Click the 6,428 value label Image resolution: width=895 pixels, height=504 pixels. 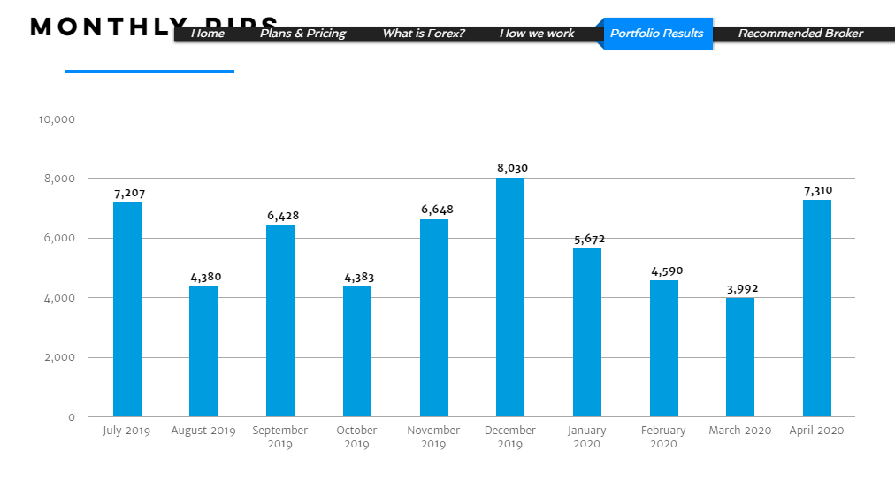[283, 216]
